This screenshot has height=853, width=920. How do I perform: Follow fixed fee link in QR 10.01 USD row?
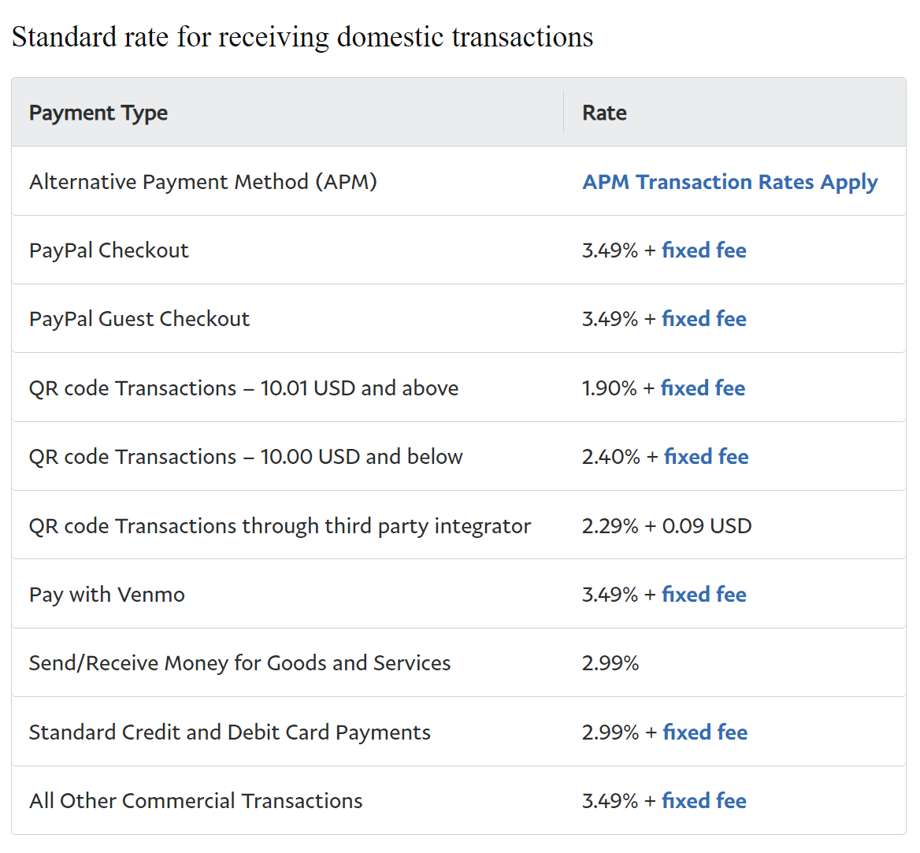click(x=703, y=388)
